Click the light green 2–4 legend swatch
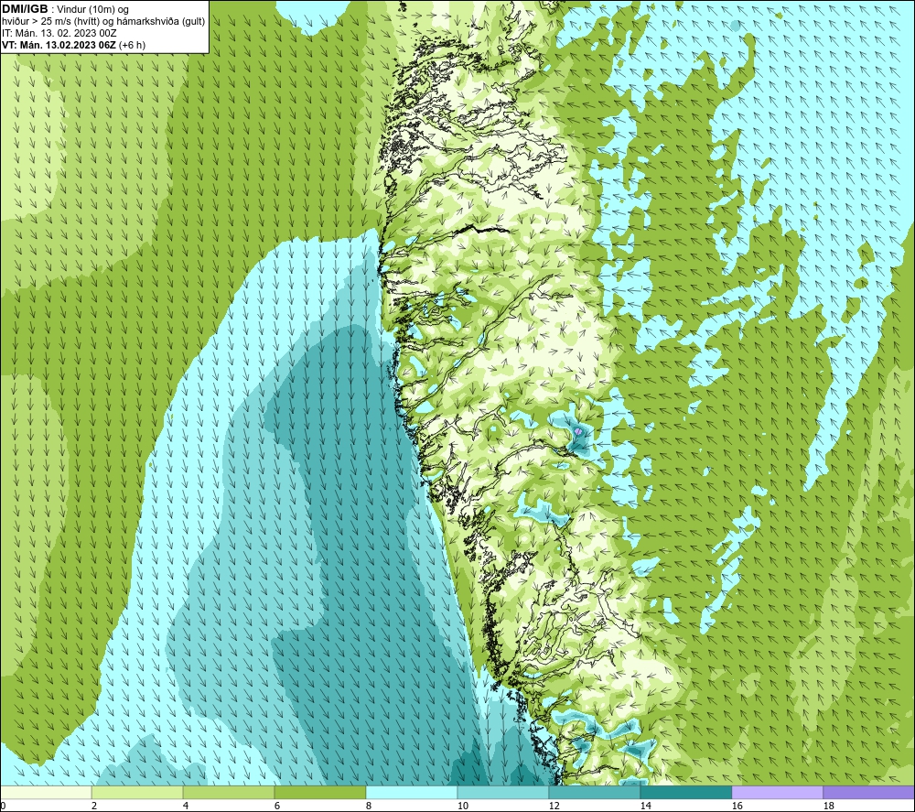 (x=137, y=792)
